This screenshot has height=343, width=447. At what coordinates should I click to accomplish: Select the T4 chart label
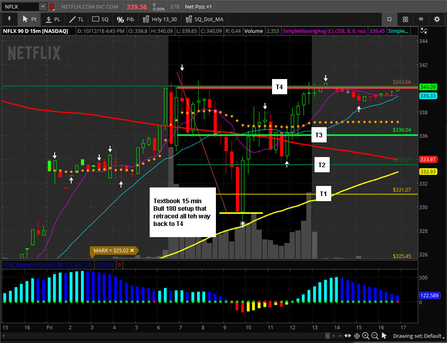(279, 87)
